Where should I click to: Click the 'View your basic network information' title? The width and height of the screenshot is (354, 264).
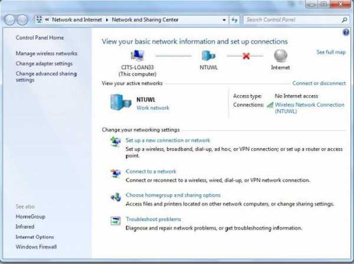pyautogui.click(x=195, y=41)
